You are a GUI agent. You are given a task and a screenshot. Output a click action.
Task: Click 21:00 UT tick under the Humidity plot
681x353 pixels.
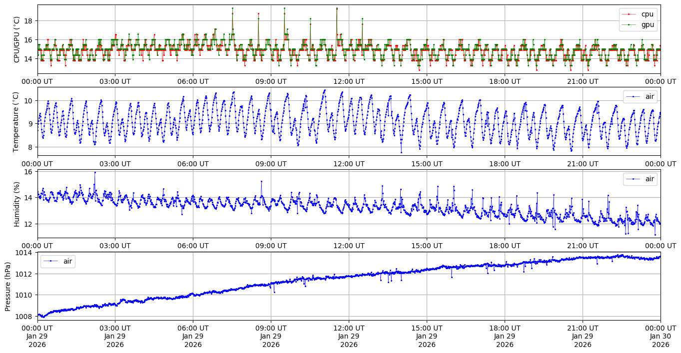(583, 246)
